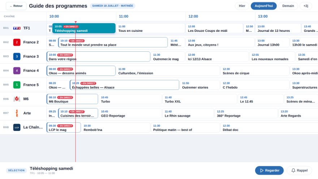
Task: Click the Arte channel logo
Action: [x=17, y=113]
